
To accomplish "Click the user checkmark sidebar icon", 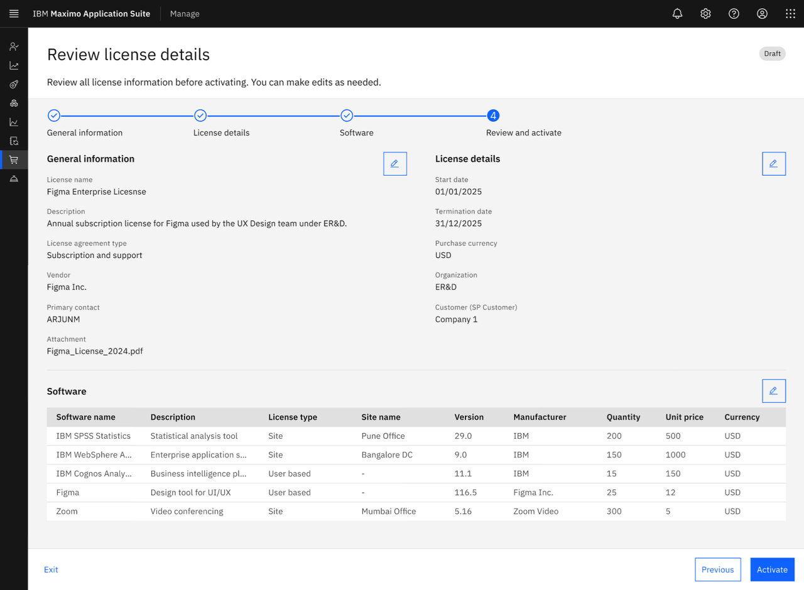I will pos(14,46).
